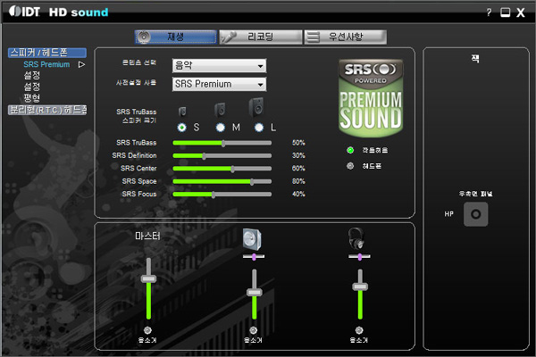Toggle mute for the headphone volume
536x357 pixels.
pyautogui.click(x=359, y=330)
